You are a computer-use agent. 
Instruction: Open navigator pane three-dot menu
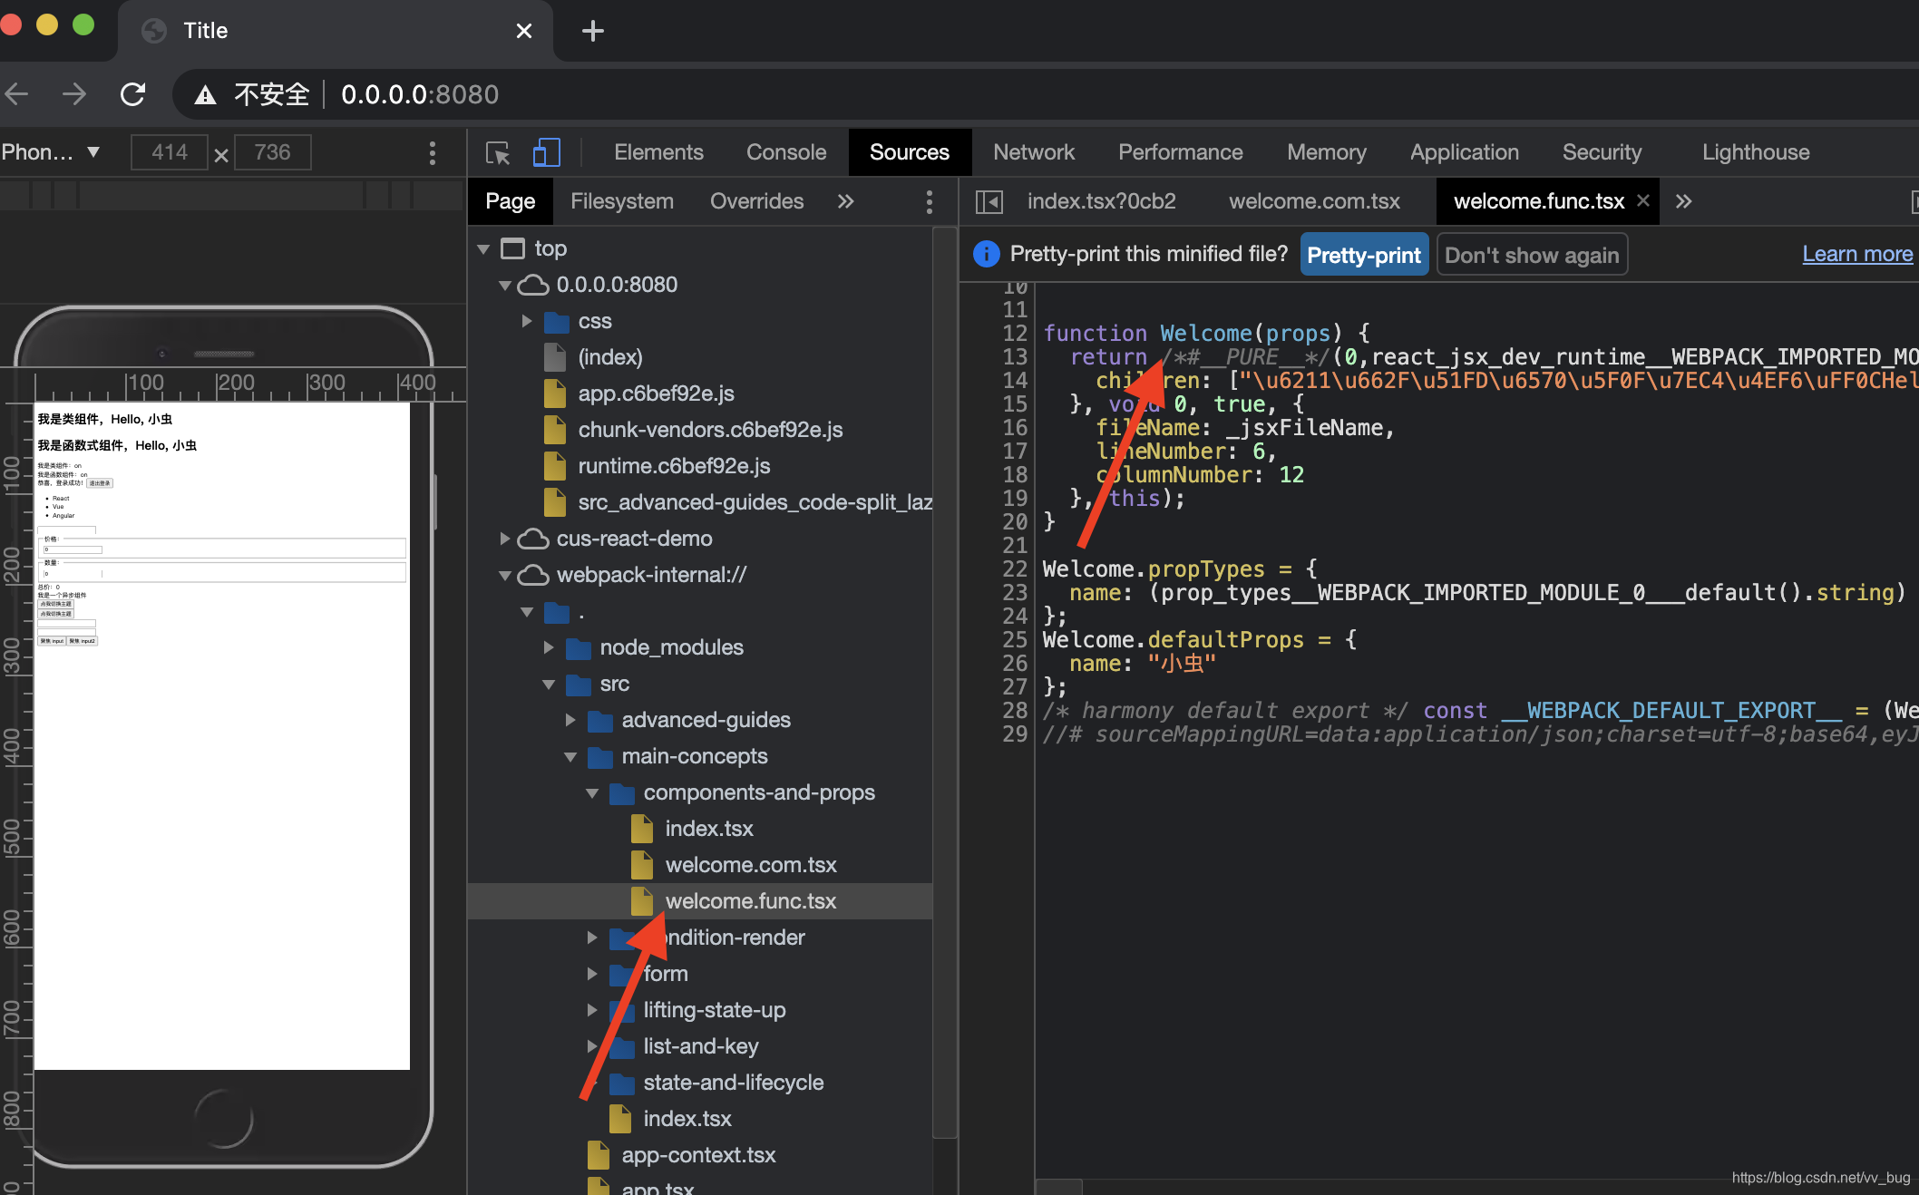point(929,201)
